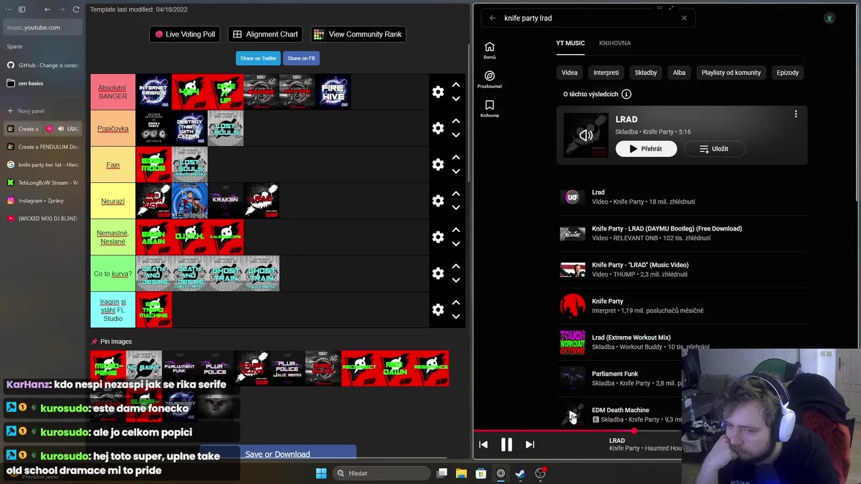This screenshot has height=484, width=861.
Task: Switch to TehLongBoW Stream tab
Action: click(x=43, y=183)
